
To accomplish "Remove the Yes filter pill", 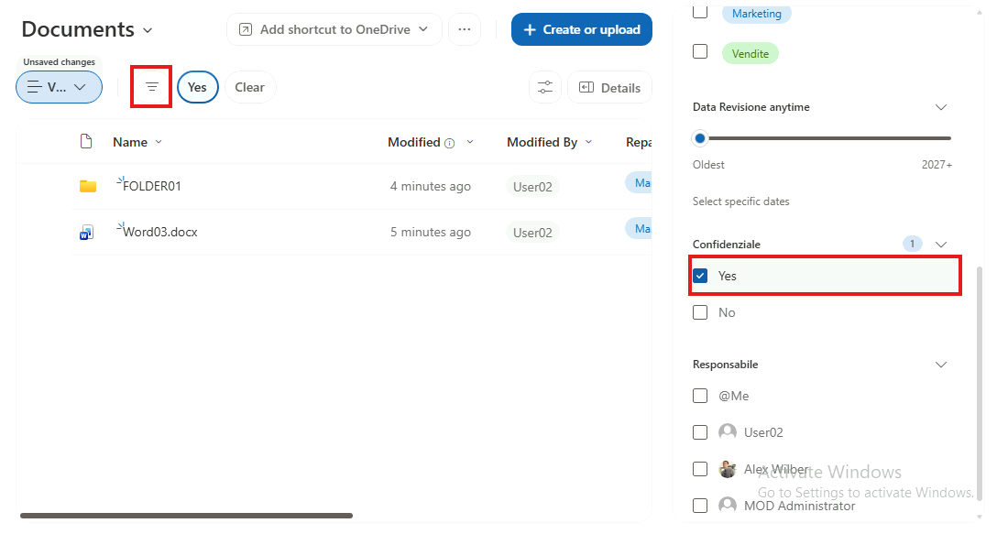I will [197, 87].
